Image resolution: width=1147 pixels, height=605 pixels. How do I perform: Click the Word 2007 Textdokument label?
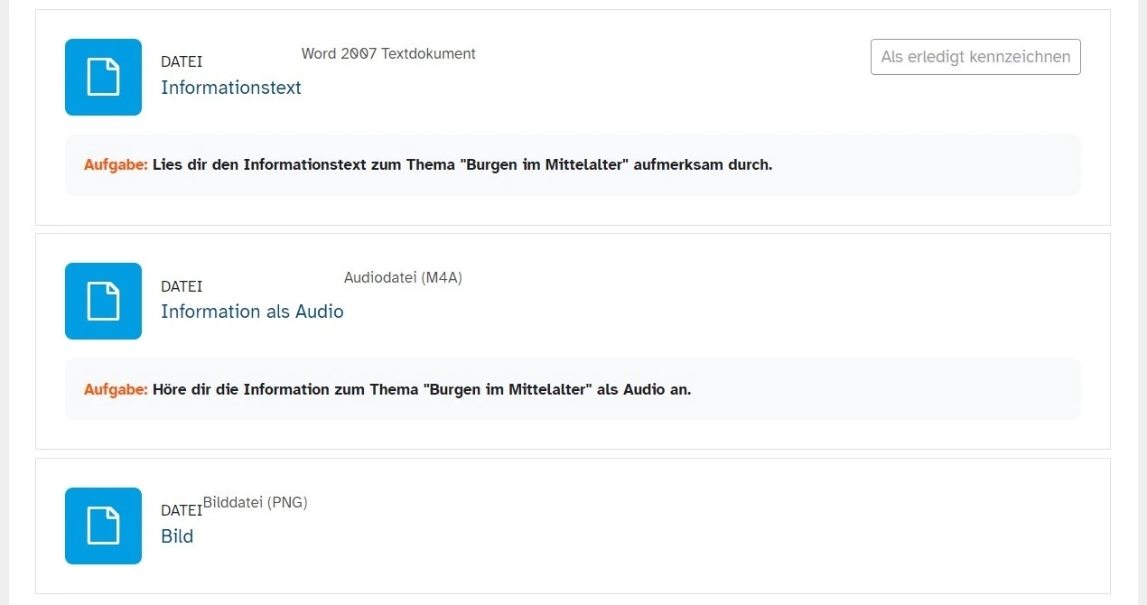point(388,54)
